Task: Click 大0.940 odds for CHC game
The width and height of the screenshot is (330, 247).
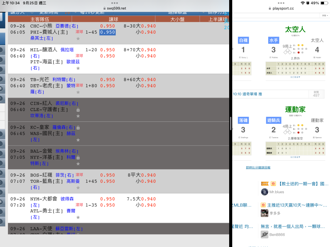Action: click(x=146, y=26)
